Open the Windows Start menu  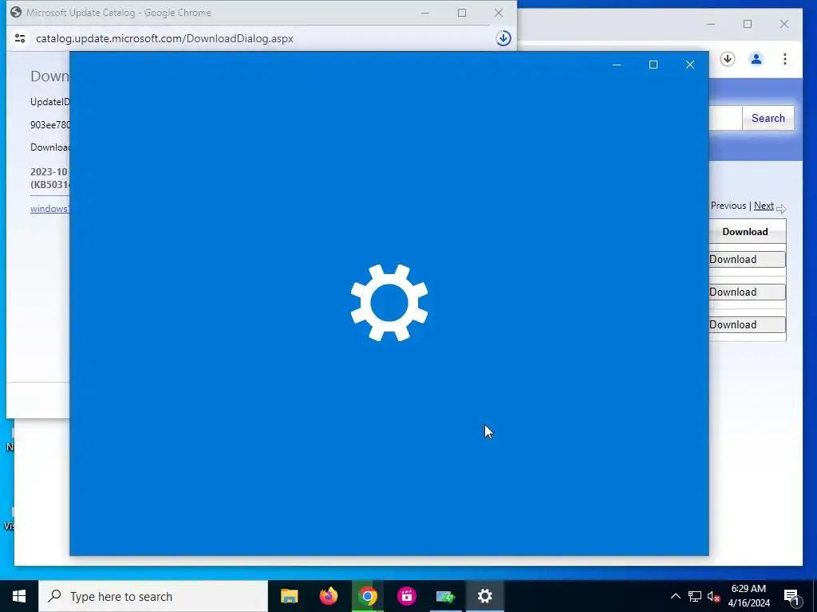(x=19, y=596)
